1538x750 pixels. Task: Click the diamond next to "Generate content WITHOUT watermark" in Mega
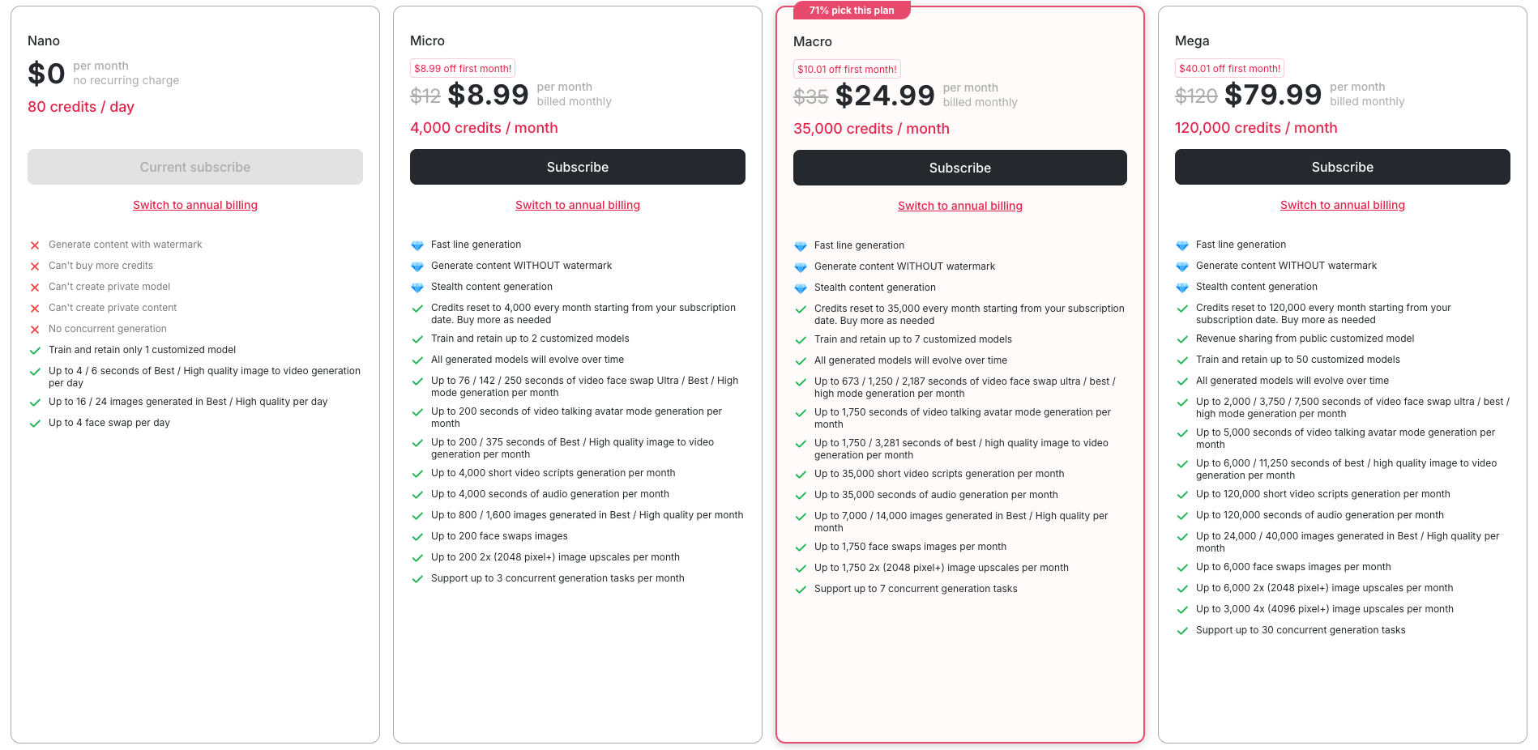point(1182,266)
